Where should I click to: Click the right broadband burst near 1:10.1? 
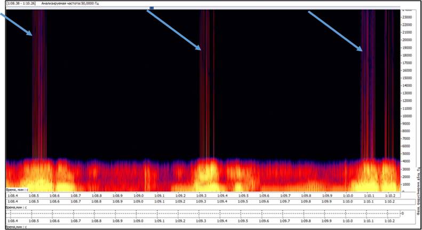point(368,83)
